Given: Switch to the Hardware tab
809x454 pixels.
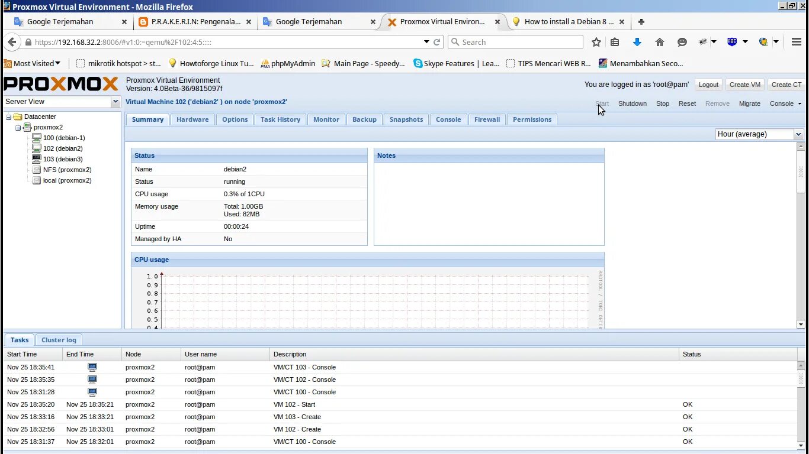Looking at the screenshot, I should [x=192, y=119].
